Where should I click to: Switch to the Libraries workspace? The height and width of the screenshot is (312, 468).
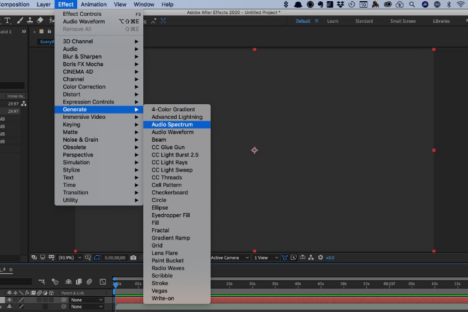tap(441, 21)
